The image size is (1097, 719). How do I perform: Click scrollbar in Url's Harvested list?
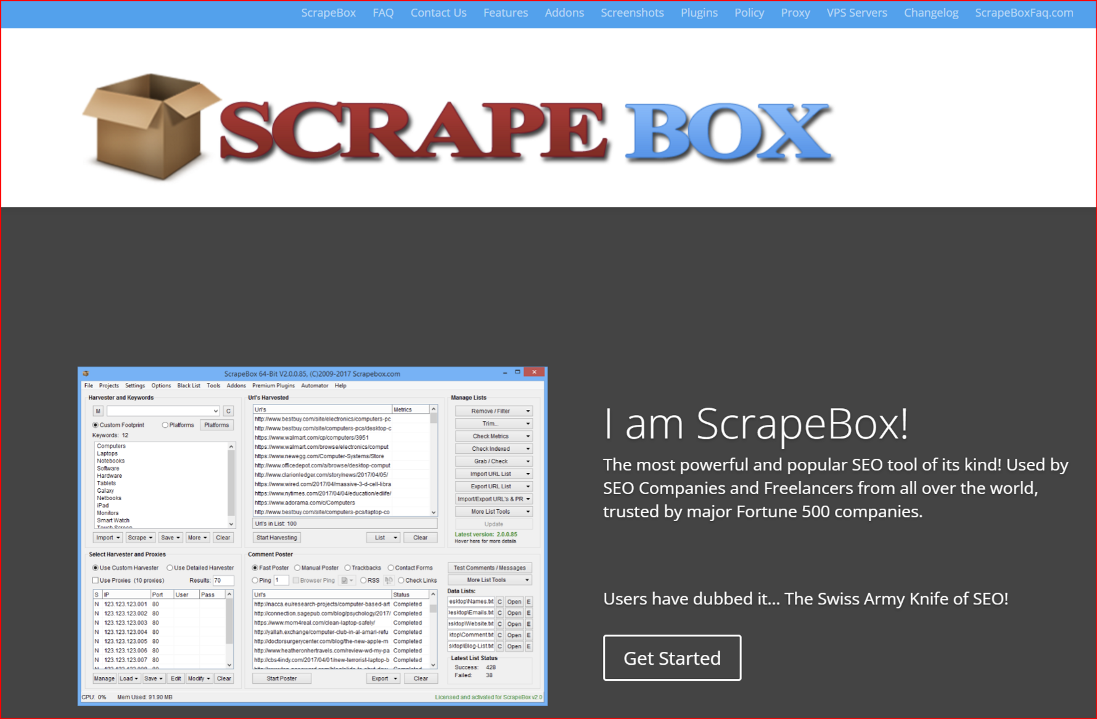point(433,461)
